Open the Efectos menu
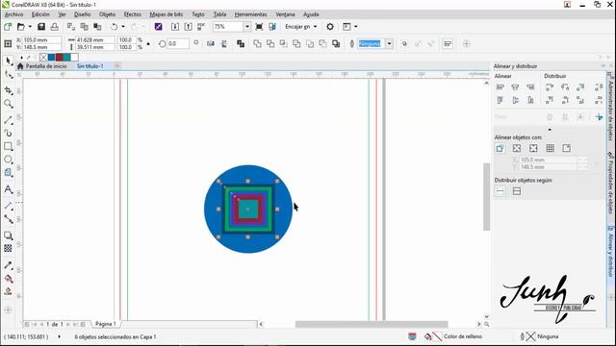 point(133,14)
